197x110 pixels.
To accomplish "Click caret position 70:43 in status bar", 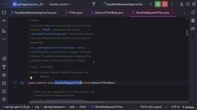I will (x=151, y=107).
